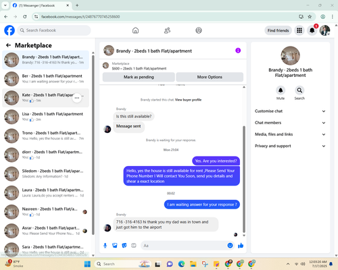Open the Siledom conversation in the list
This screenshot has height=270, width=338.
[x=46, y=173]
